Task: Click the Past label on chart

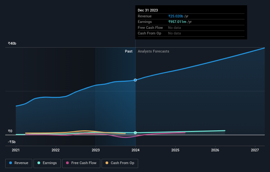Action: (129, 52)
